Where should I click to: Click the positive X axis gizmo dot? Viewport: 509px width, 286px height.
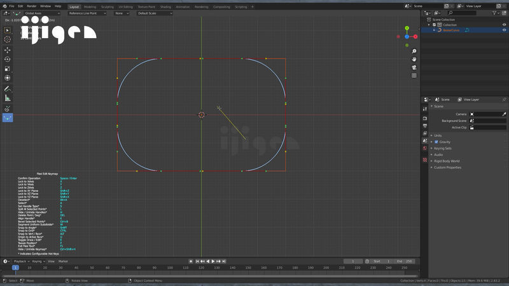(x=415, y=37)
